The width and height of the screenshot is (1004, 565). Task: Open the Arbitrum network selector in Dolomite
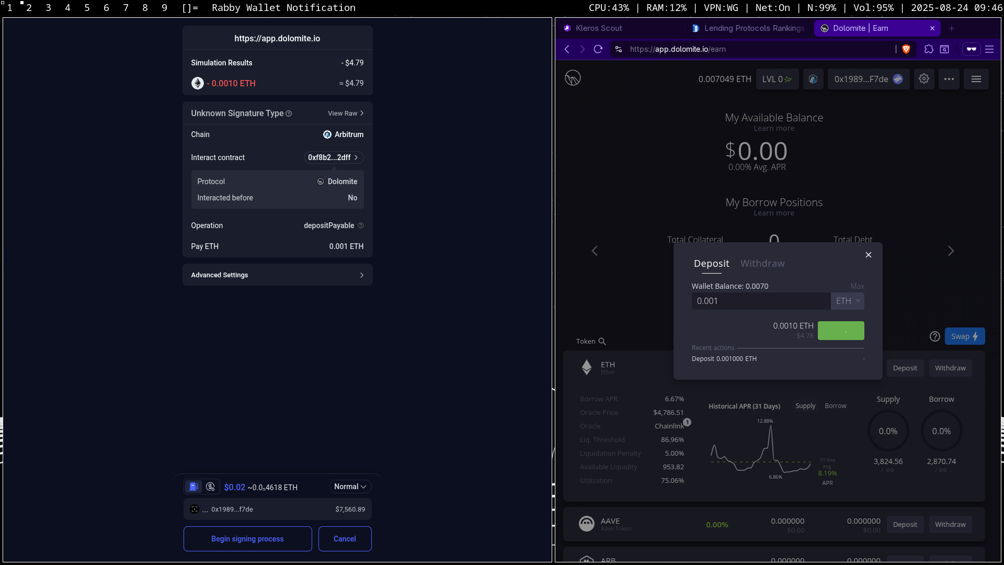click(813, 79)
